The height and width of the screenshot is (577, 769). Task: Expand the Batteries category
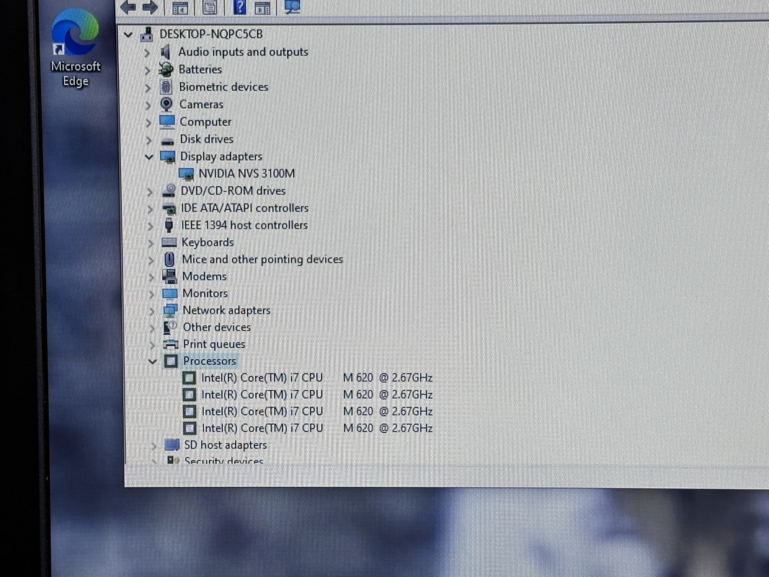click(x=147, y=70)
